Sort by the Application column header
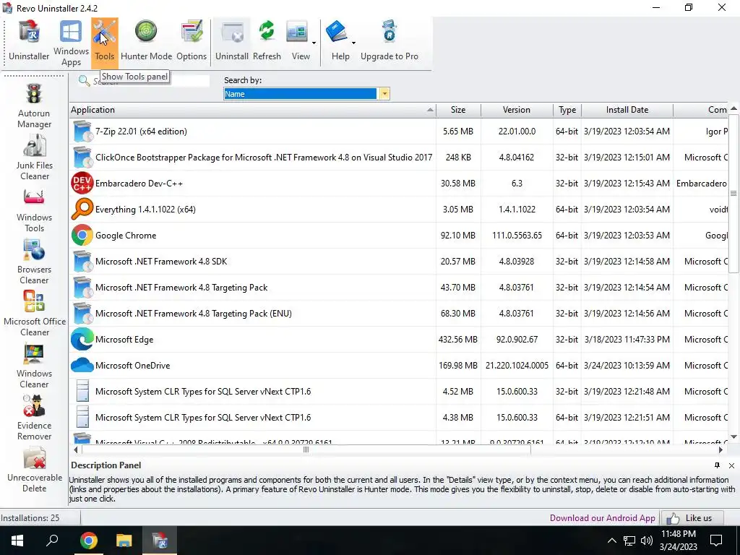This screenshot has width=740, height=555. click(252, 110)
